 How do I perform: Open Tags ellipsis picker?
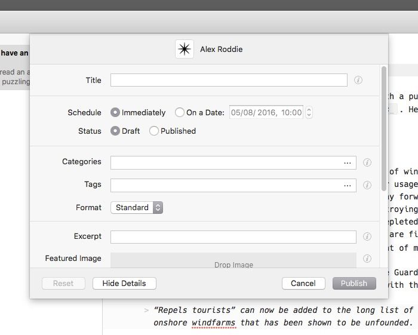click(x=348, y=186)
